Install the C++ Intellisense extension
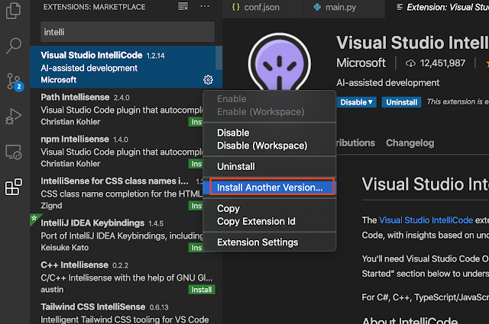The width and height of the screenshot is (489, 324). (202, 290)
